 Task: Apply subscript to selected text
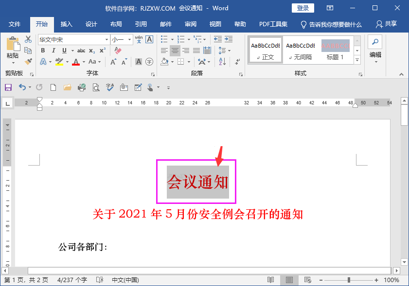click(x=91, y=50)
